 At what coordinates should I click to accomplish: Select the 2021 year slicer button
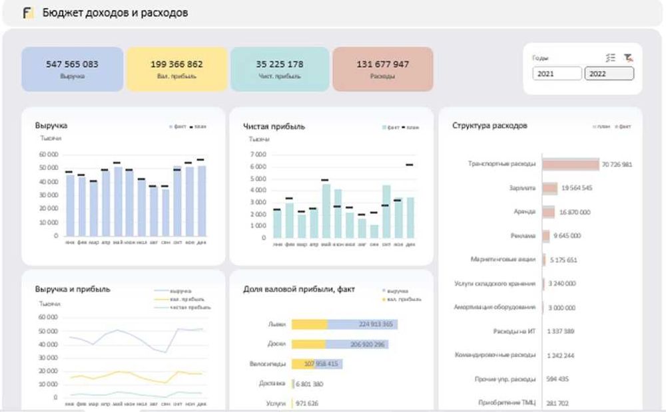[557, 74]
